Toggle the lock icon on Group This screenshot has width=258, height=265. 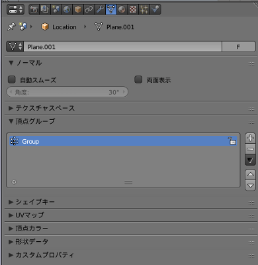(232, 140)
